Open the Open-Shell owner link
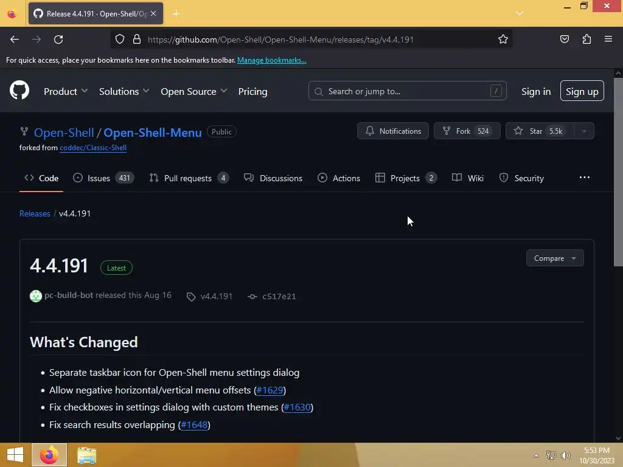Screen dimensions: 623x467 coord(63,132)
